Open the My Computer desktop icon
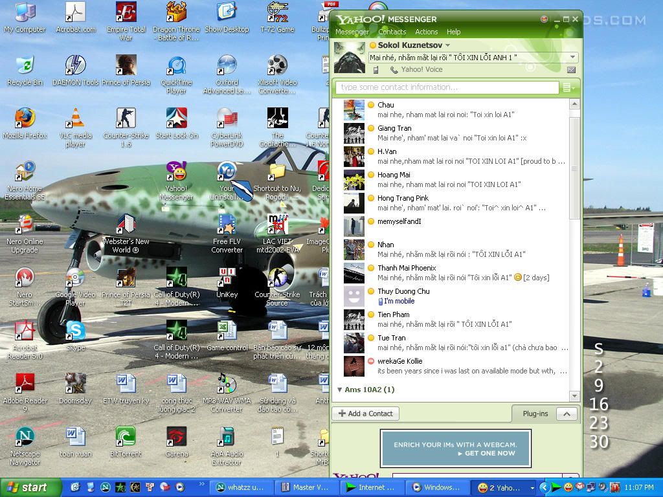 pos(25,17)
